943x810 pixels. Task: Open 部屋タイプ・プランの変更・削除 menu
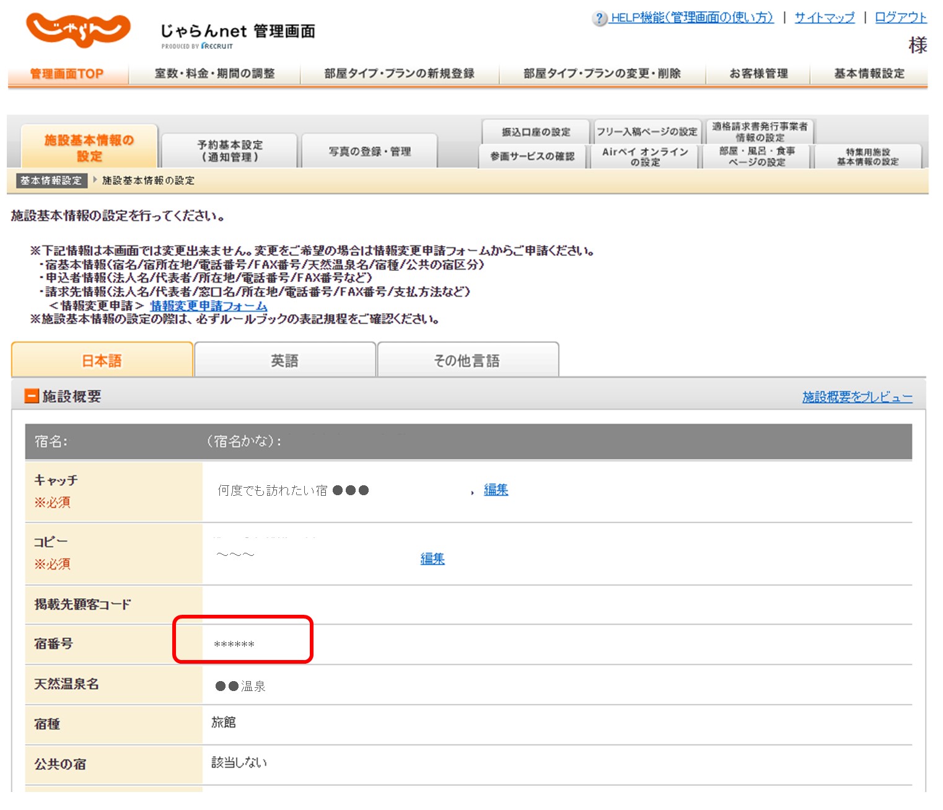click(602, 74)
